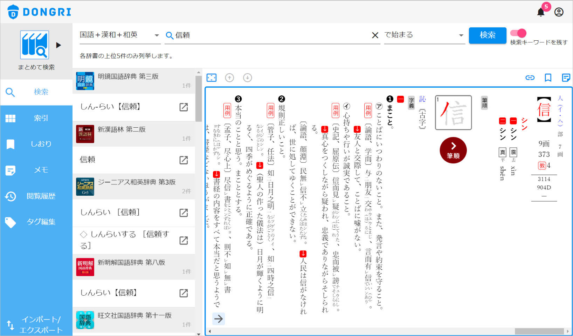The image size is (573, 336).
Task: Go to the previous entry with the up arrow
Action: (229, 78)
